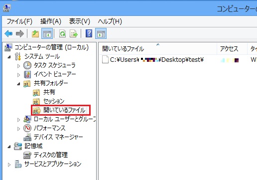Select the 共有 tree label
Image resolution: width=257 pixels, height=180 pixels.
[49, 92]
